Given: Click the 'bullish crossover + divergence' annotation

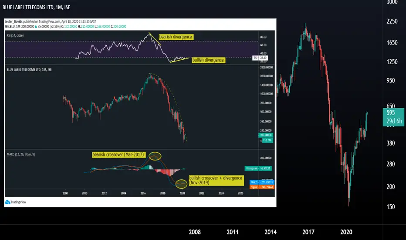Looking at the screenshot, I should click(x=216, y=180).
